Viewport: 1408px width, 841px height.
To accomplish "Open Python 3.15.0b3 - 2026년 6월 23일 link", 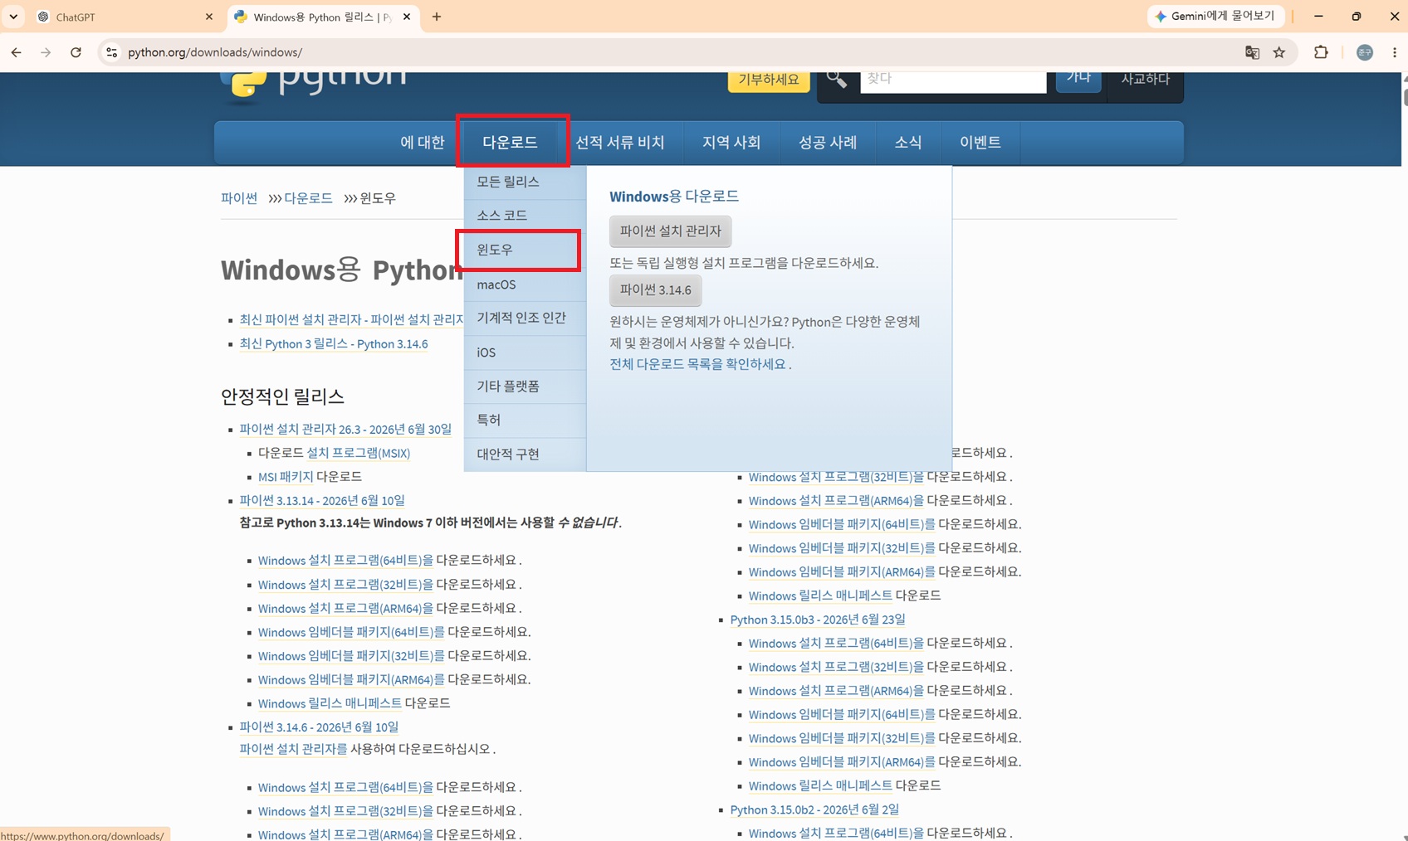I will coord(818,620).
